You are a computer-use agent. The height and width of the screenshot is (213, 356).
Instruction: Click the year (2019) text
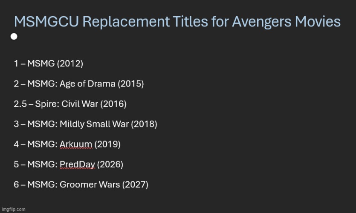[x=107, y=144]
